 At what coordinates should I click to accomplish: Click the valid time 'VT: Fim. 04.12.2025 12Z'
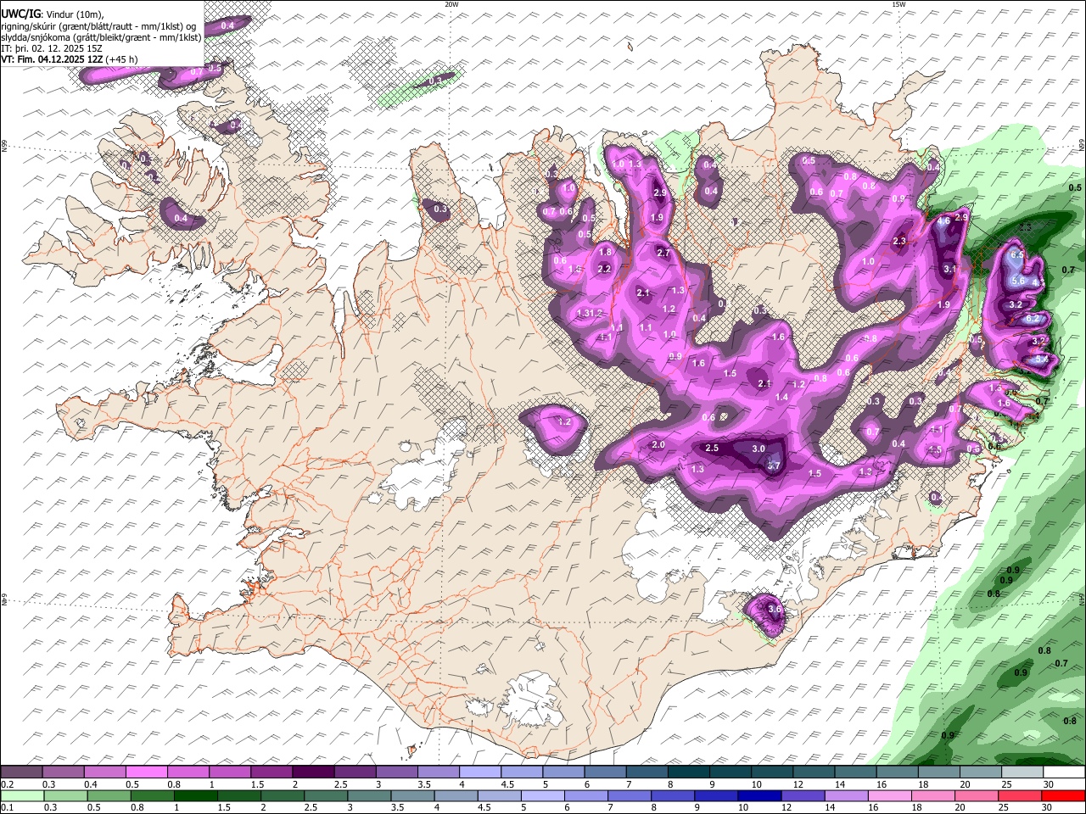(52, 59)
